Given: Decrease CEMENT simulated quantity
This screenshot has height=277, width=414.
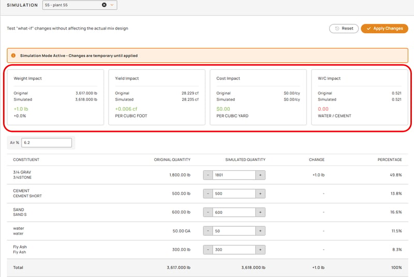Looking at the screenshot, I should click(208, 194).
